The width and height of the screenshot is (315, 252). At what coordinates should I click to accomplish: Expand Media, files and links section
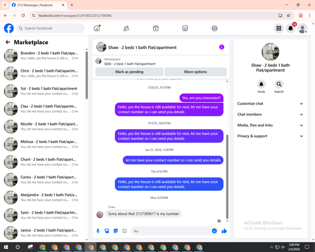[x=270, y=125]
